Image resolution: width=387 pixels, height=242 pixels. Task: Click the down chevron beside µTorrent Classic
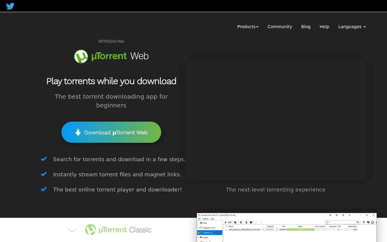pos(73,231)
